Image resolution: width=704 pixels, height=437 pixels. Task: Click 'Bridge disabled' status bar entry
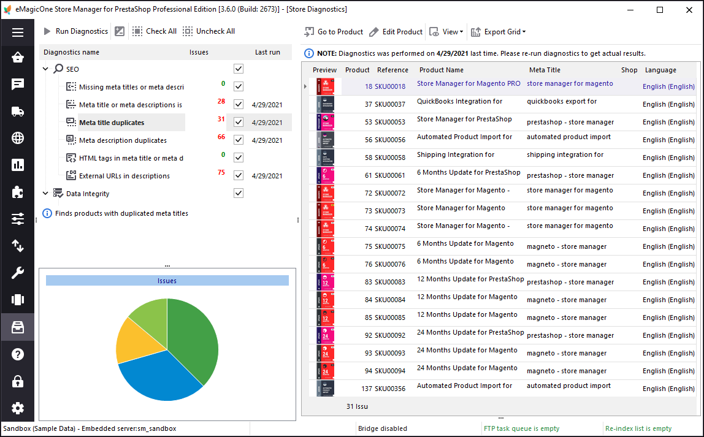(383, 428)
